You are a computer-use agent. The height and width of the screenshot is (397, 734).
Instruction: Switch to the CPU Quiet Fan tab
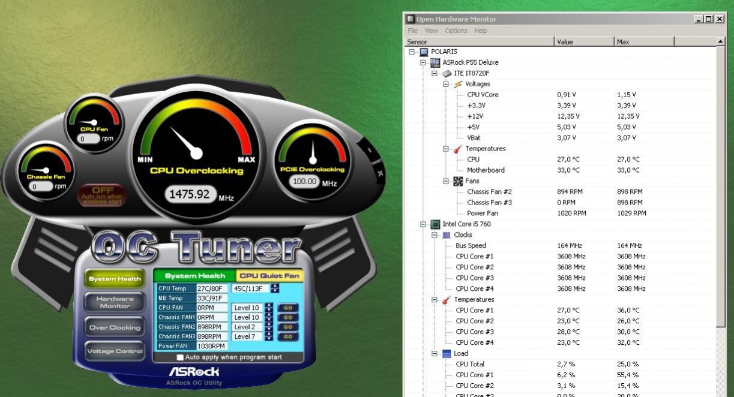click(269, 276)
